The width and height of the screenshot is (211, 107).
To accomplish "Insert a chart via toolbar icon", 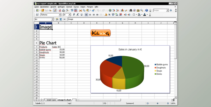I will pyautogui.click(x=122, y=10).
